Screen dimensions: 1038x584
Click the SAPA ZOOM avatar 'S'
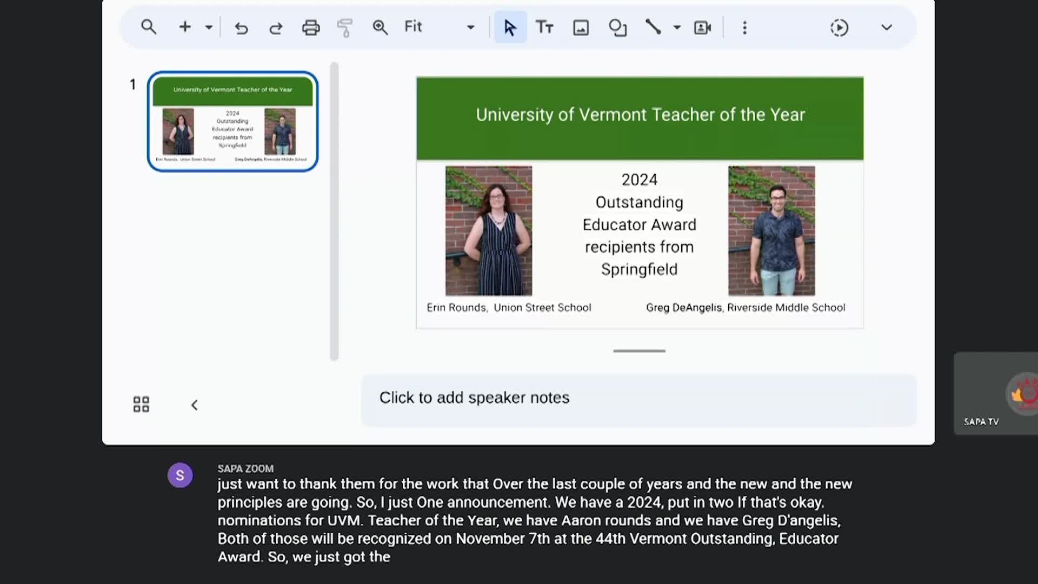pyautogui.click(x=180, y=475)
